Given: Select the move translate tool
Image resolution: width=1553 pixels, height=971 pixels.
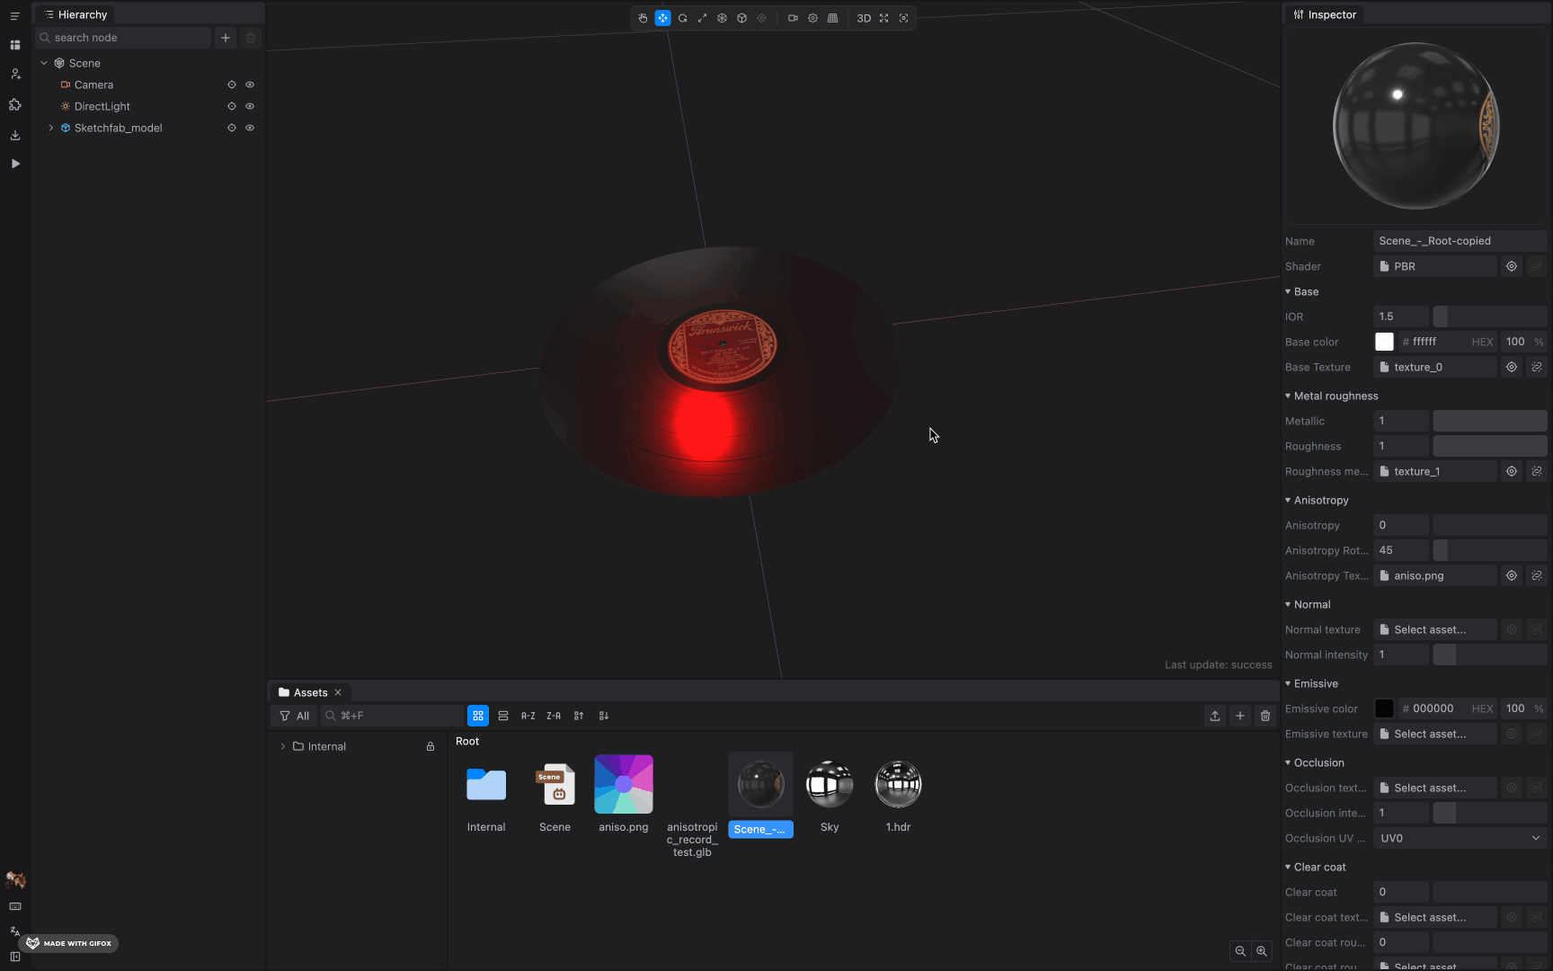Looking at the screenshot, I should [662, 18].
